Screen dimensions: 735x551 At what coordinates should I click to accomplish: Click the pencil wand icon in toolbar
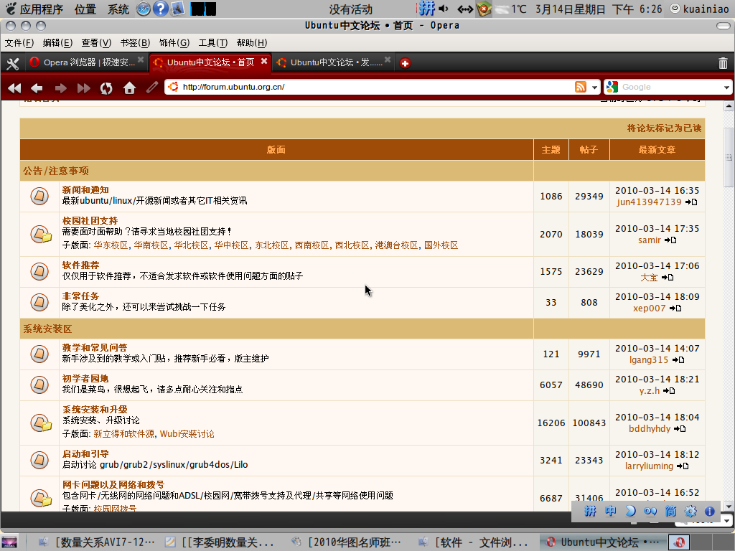click(152, 87)
